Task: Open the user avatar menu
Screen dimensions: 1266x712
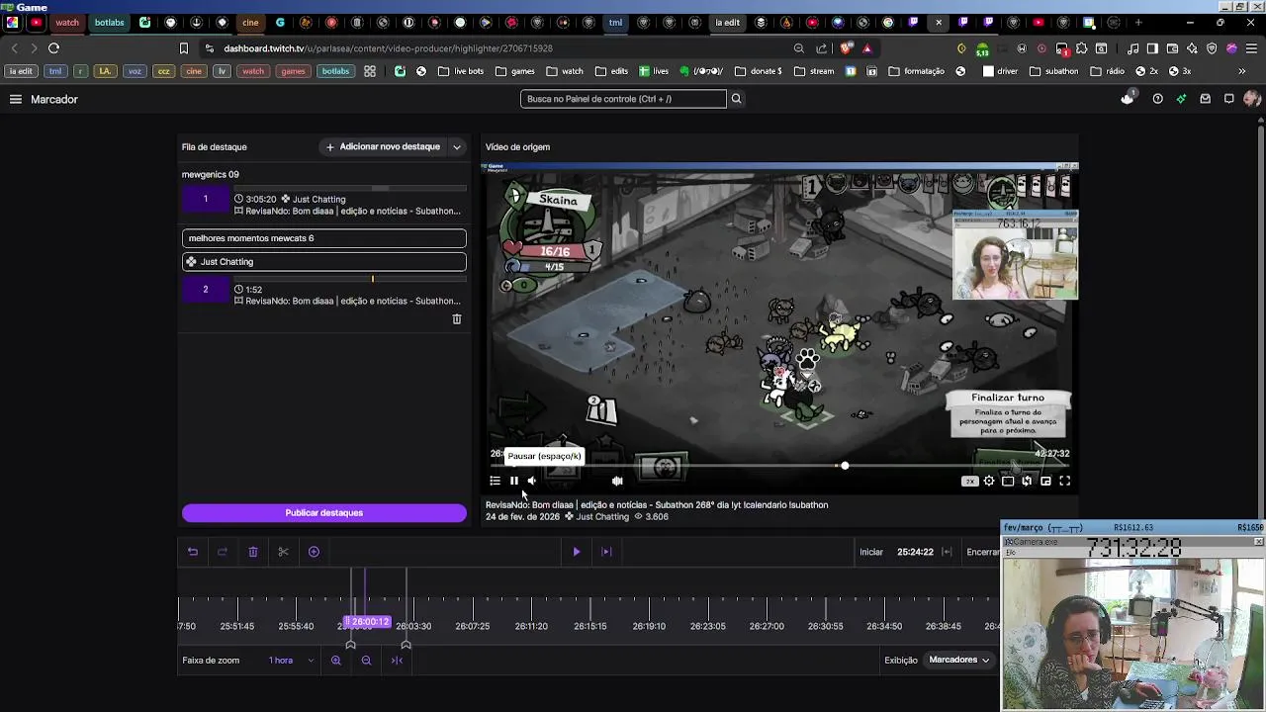Action: click(x=1252, y=99)
